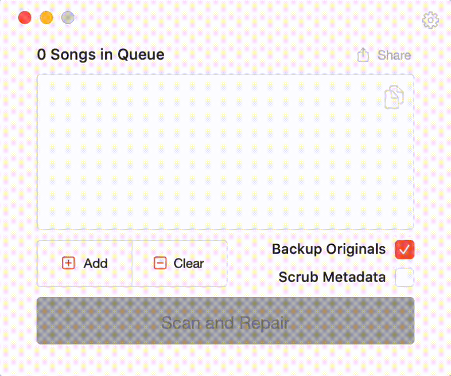Click the minus icon beside Clear
This screenshot has height=376, width=451.
tap(160, 263)
